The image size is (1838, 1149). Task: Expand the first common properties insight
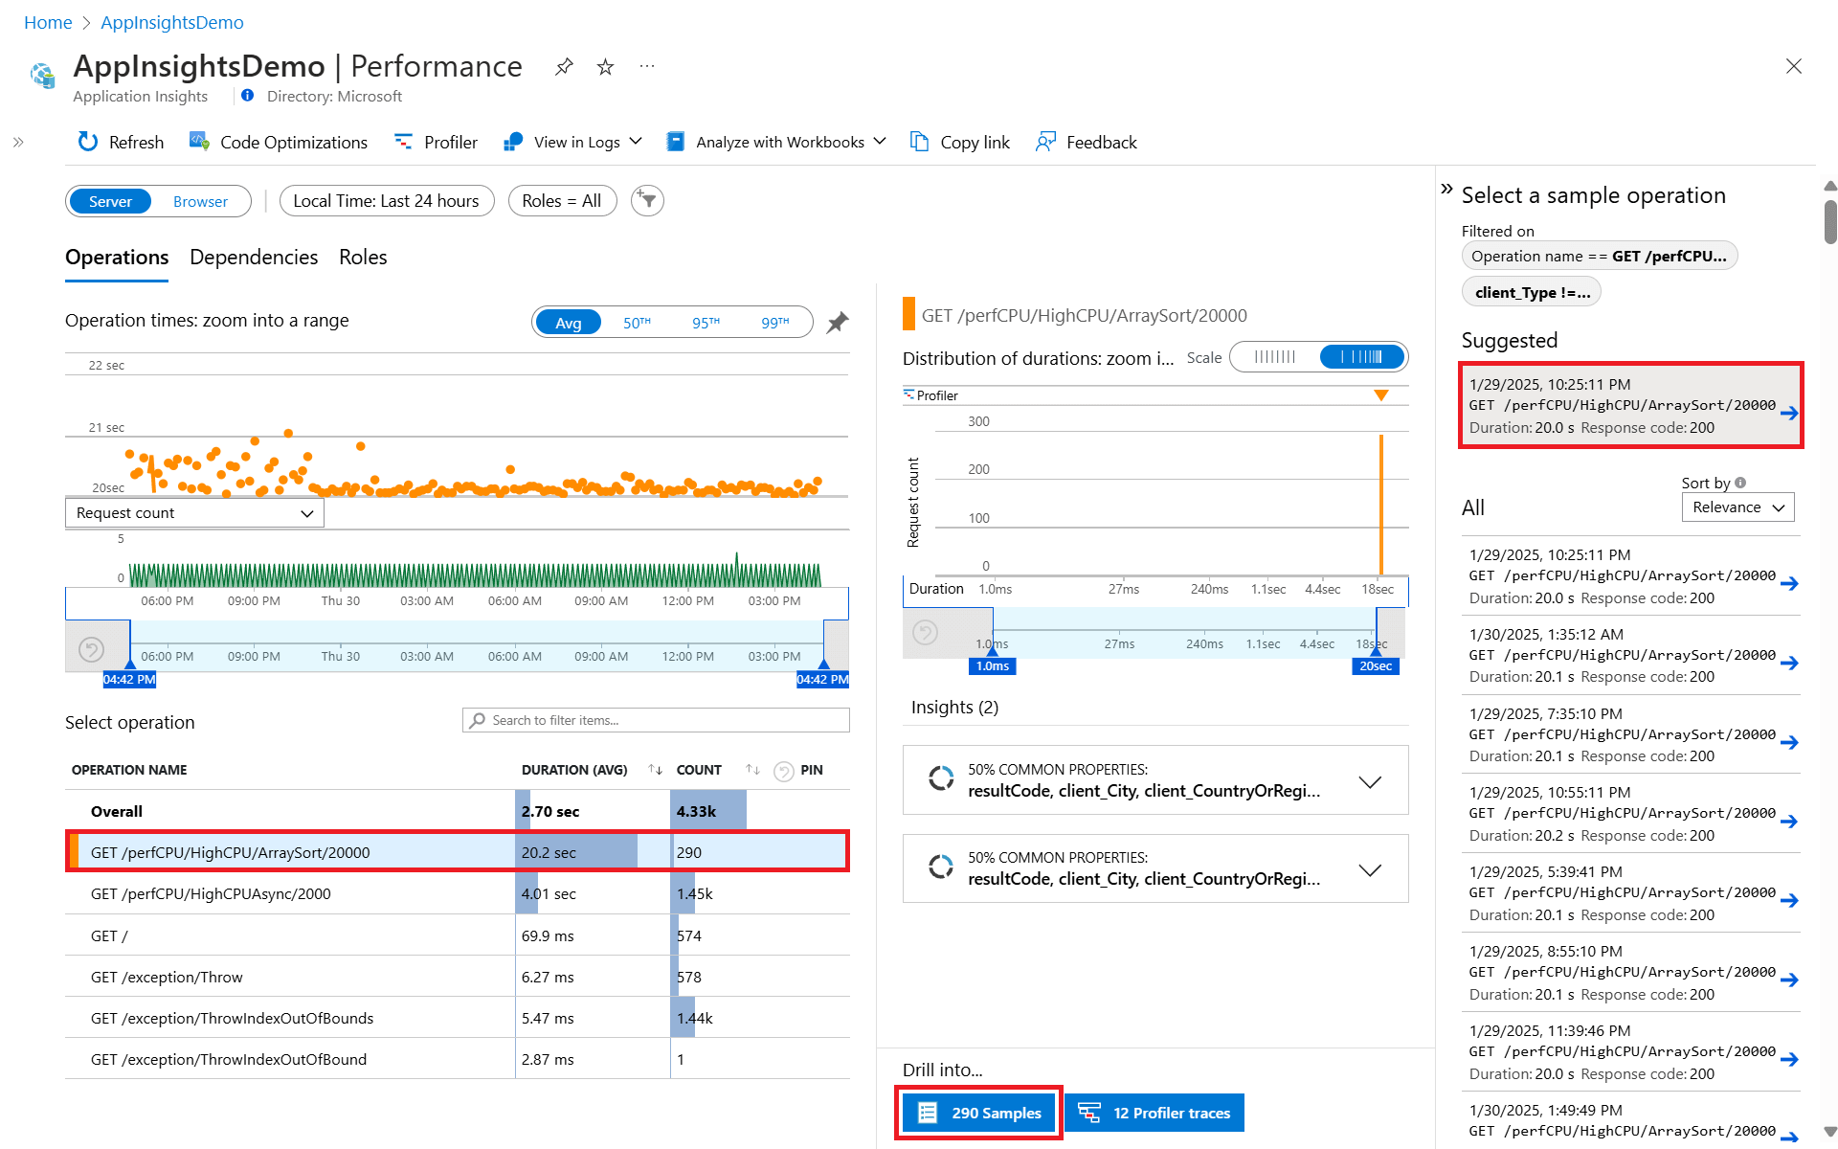coord(1370,781)
